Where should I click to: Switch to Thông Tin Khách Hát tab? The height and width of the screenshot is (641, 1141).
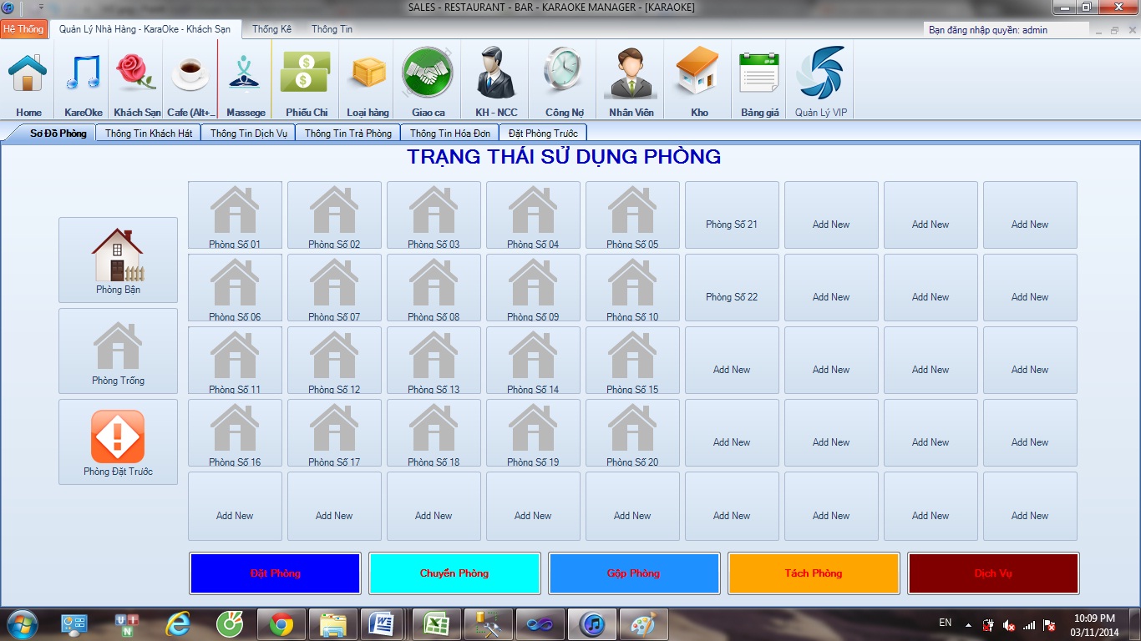pos(149,133)
